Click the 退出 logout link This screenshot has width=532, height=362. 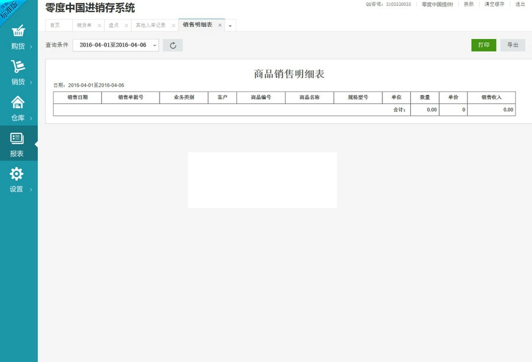[520, 4]
